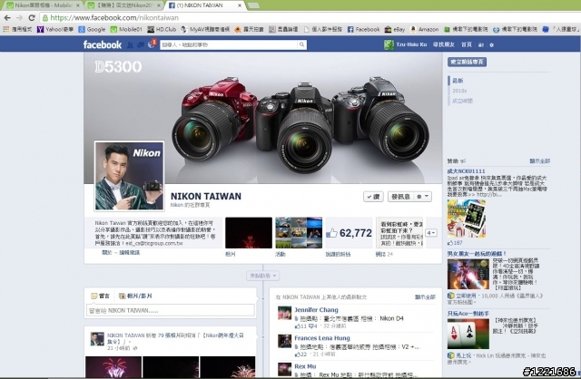Toggle the Liked checkmark button
The image size is (581, 379).
click(373, 197)
